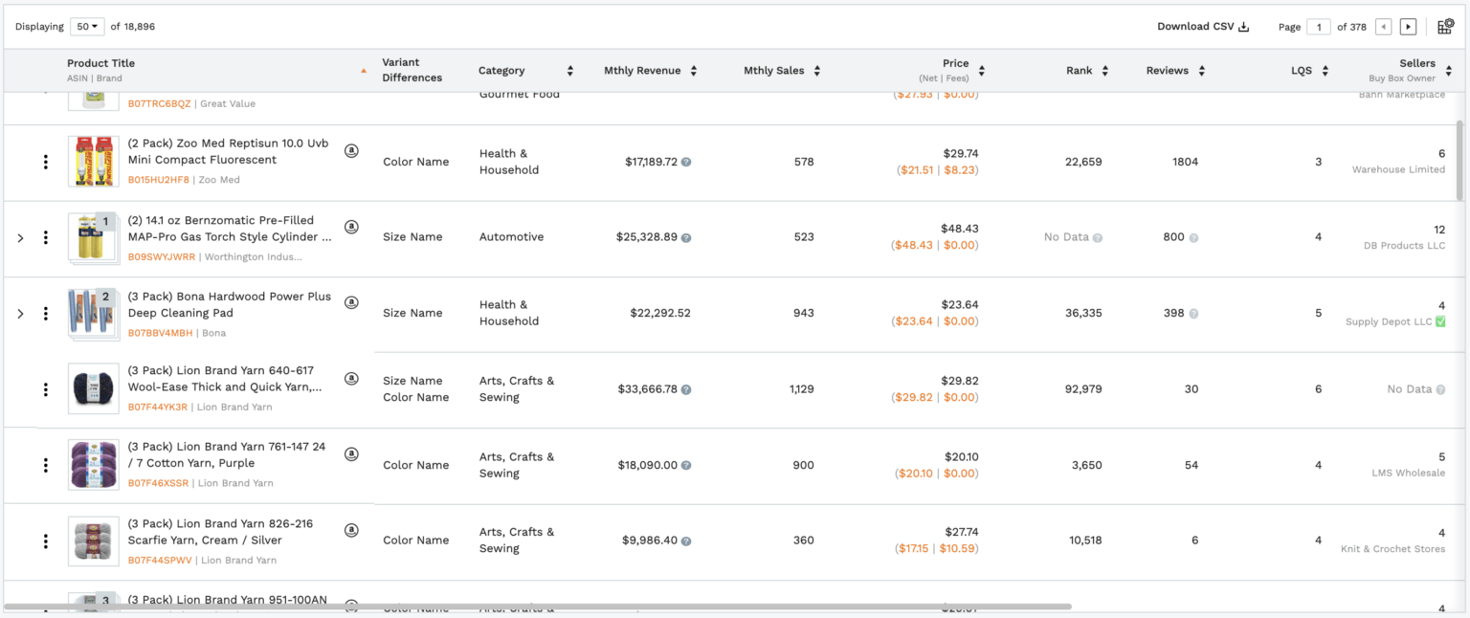Click Bernzomatic yellow cylinder thumbnail
The height and width of the screenshot is (618, 1470).
pyautogui.click(x=93, y=237)
